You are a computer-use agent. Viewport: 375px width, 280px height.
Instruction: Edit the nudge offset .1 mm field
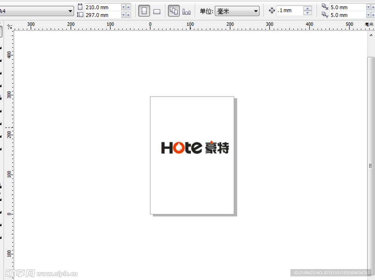(289, 11)
